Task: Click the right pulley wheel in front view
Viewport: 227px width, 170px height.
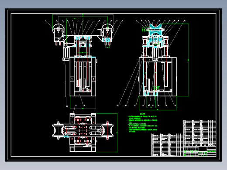Action: point(107,29)
